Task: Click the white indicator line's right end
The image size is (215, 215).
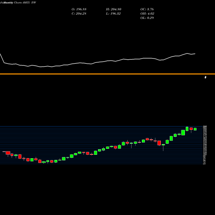Action: coord(195,54)
